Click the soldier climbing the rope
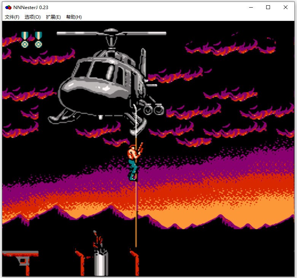 tap(133, 161)
